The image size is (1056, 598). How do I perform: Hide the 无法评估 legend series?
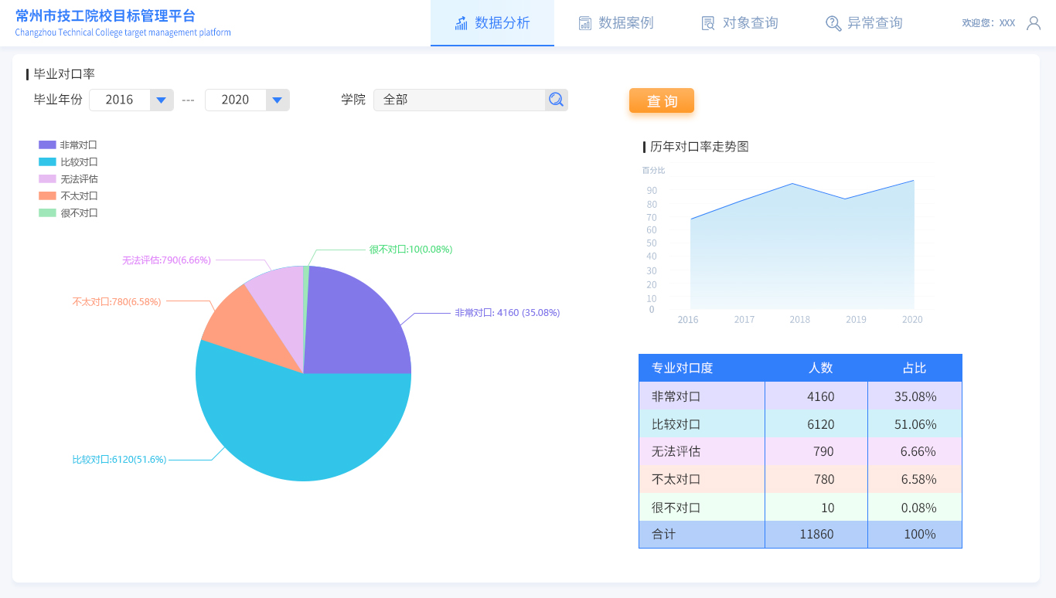click(x=68, y=179)
